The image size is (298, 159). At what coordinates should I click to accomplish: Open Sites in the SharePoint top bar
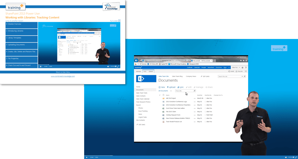225,68
